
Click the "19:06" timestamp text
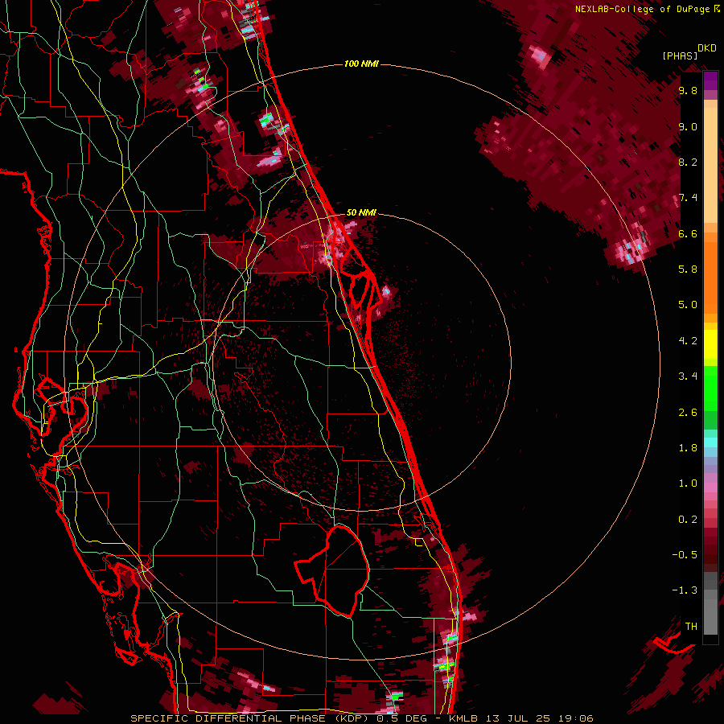[575, 718]
